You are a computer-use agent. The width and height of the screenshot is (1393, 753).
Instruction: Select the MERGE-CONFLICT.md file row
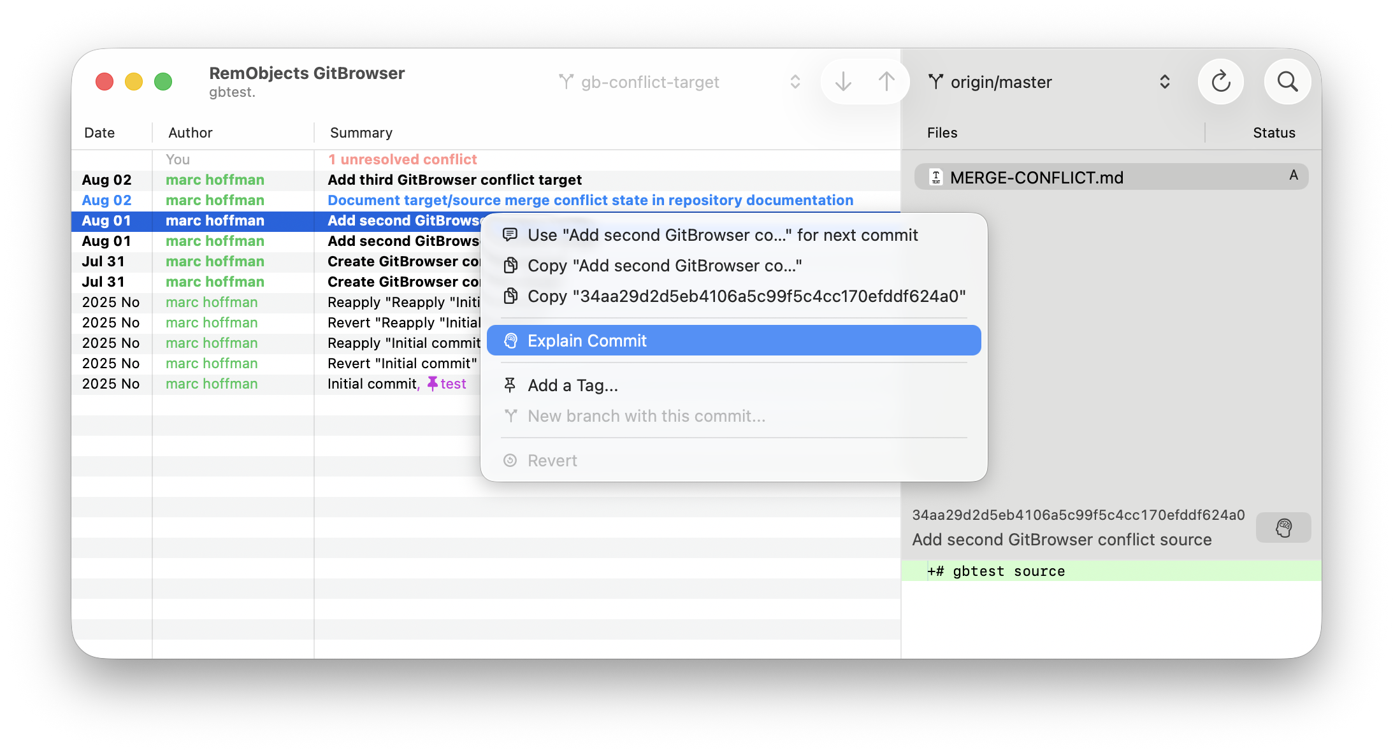[x=1111, y=177]
